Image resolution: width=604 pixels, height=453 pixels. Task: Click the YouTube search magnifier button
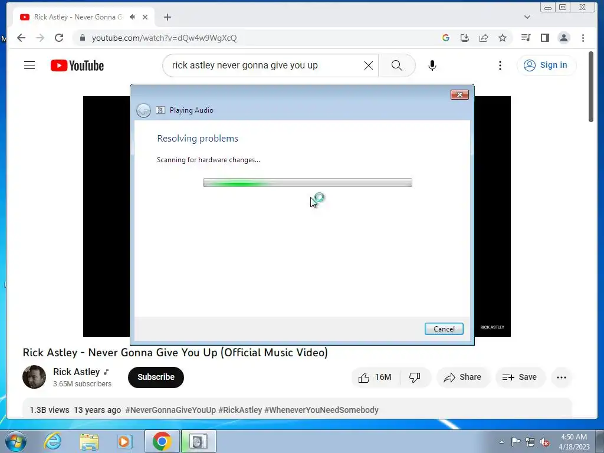coord(397,65)
